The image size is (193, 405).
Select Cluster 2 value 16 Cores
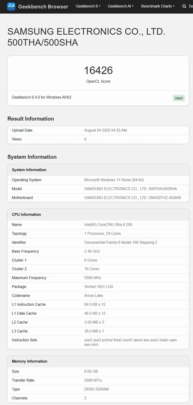[92, 269]
